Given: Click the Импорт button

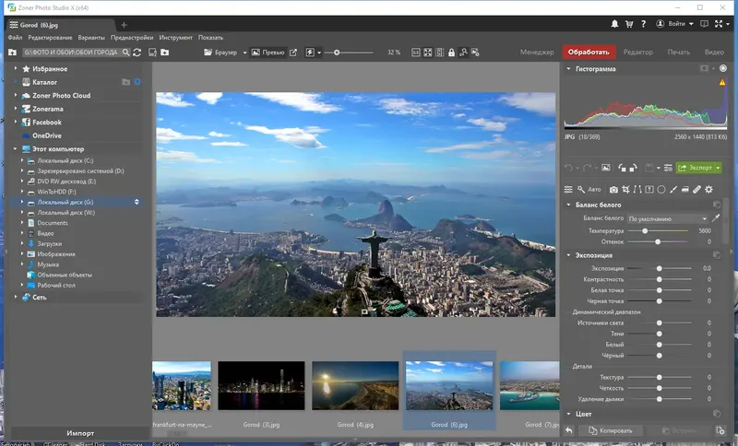Looking at the screenshot, I should tap(79, 432).
